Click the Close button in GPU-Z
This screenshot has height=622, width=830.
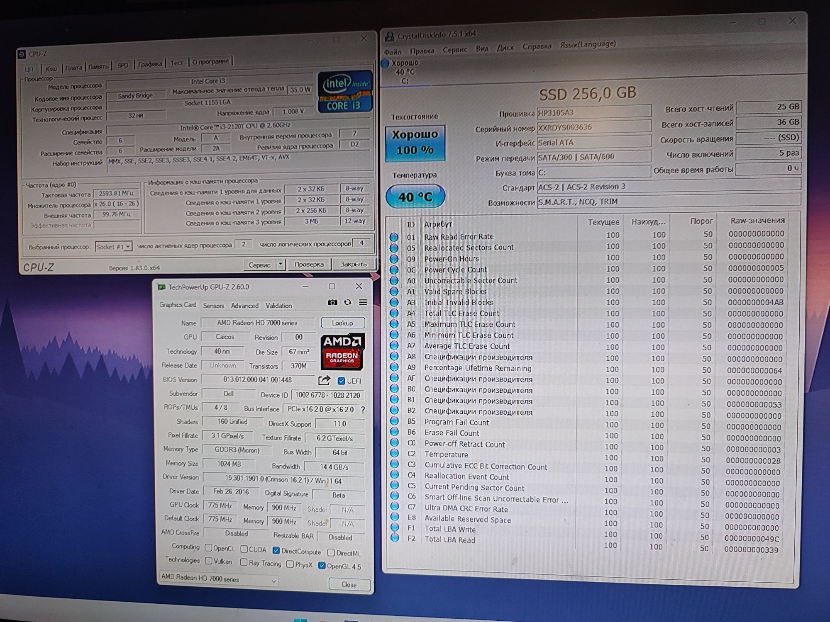coord(349,584)
